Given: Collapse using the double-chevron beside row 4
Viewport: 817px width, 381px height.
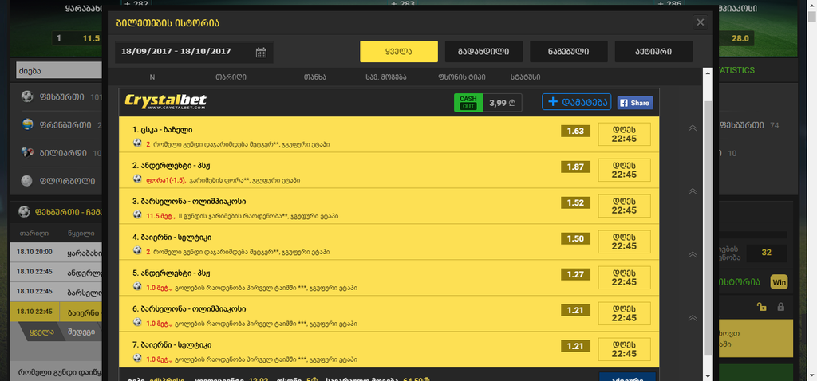Looking at the screenshot, I should (693, 255).
